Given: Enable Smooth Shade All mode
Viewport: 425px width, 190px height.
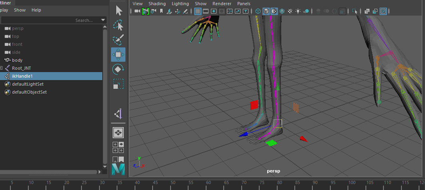Looking at the screenshot, I should click(266, 11).
